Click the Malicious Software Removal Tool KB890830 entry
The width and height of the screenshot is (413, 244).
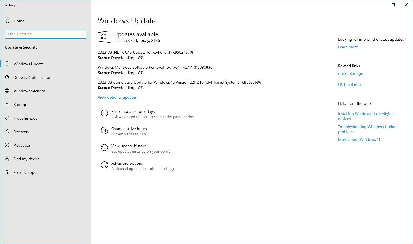tap(156, 68)
